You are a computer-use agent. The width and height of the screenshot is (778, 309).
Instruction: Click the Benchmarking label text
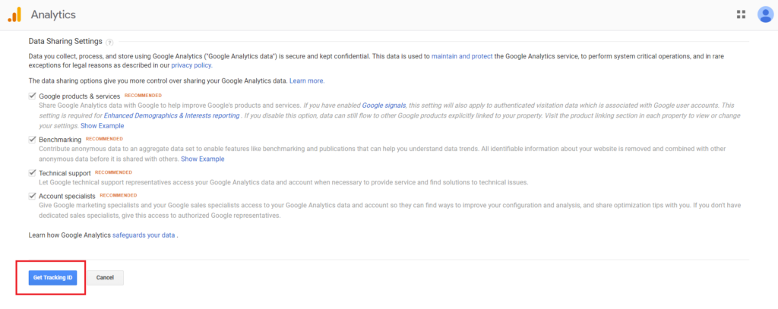[60, 140]
